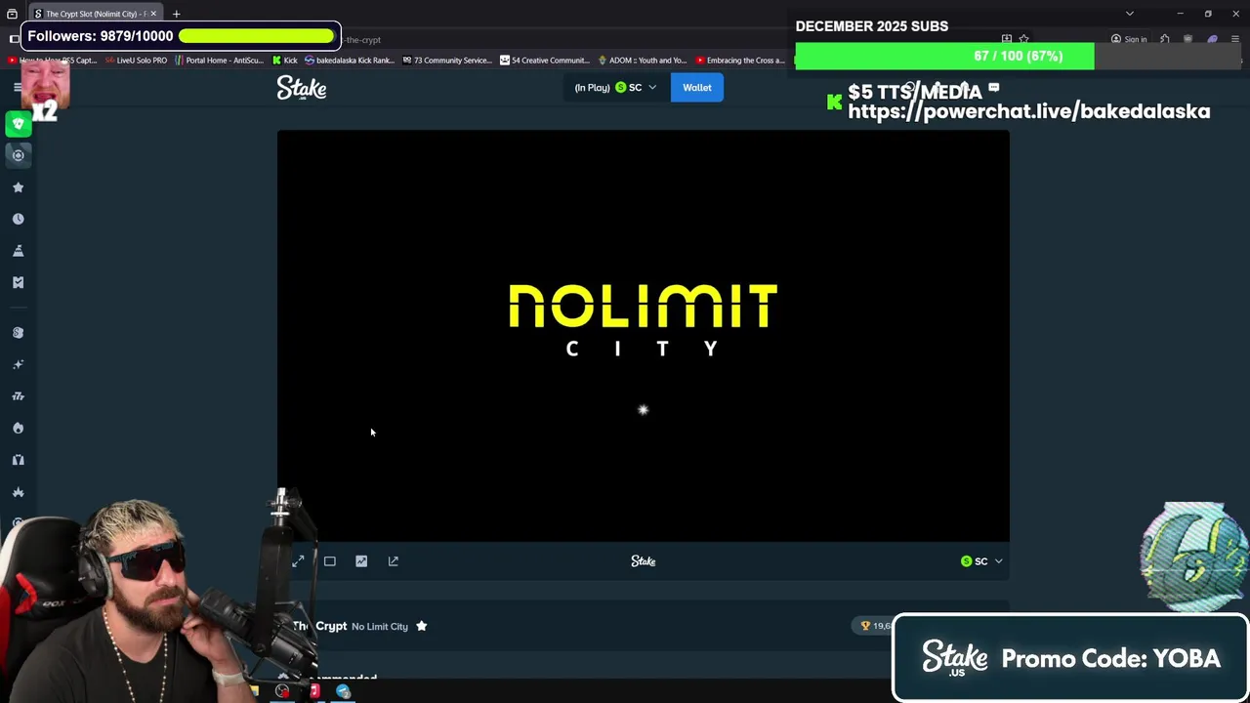Viewport: 1250px width, 703px height.
Task: Open the bakedalaska Kick Rank bookmark
Action: [350, 61]
